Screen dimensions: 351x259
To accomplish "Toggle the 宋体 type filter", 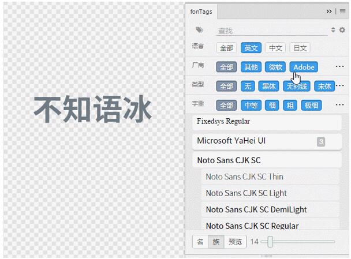I will pos(324,86).
